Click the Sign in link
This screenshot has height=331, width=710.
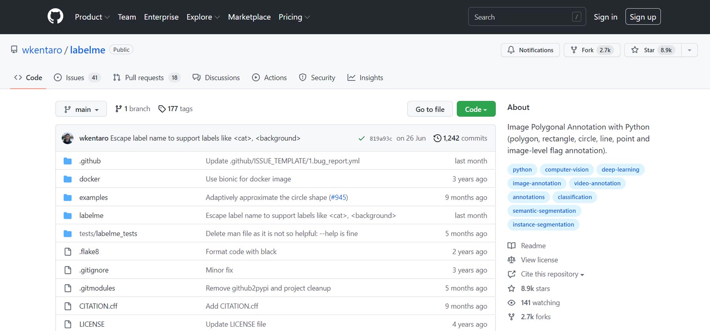pyautogui.click(x=605, y=17)
